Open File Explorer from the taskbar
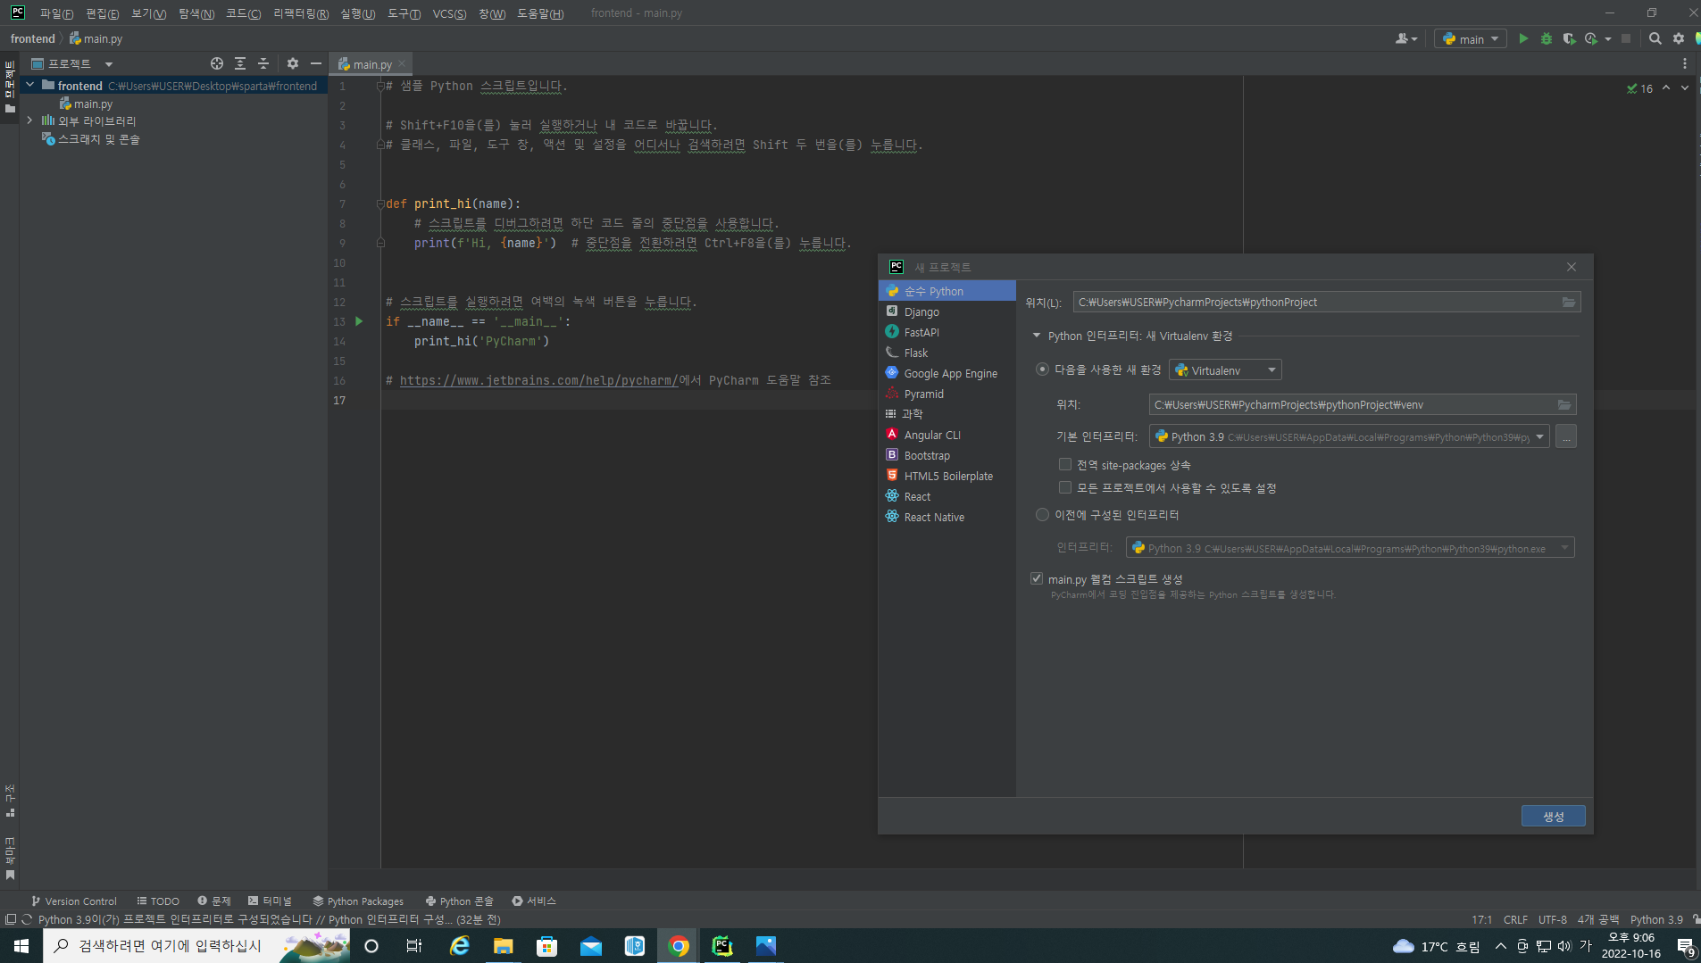The height and width of the screenshot is (963, 1701). [504, 946]
